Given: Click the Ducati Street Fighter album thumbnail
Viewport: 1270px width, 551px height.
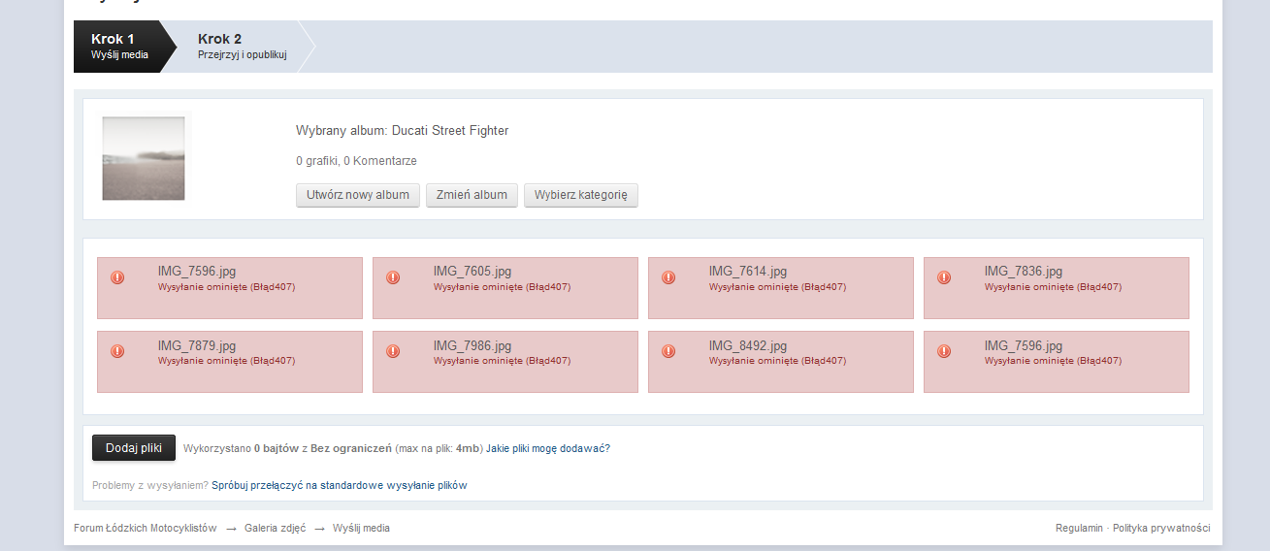Looking at the screenshot, I should point(144,158).
